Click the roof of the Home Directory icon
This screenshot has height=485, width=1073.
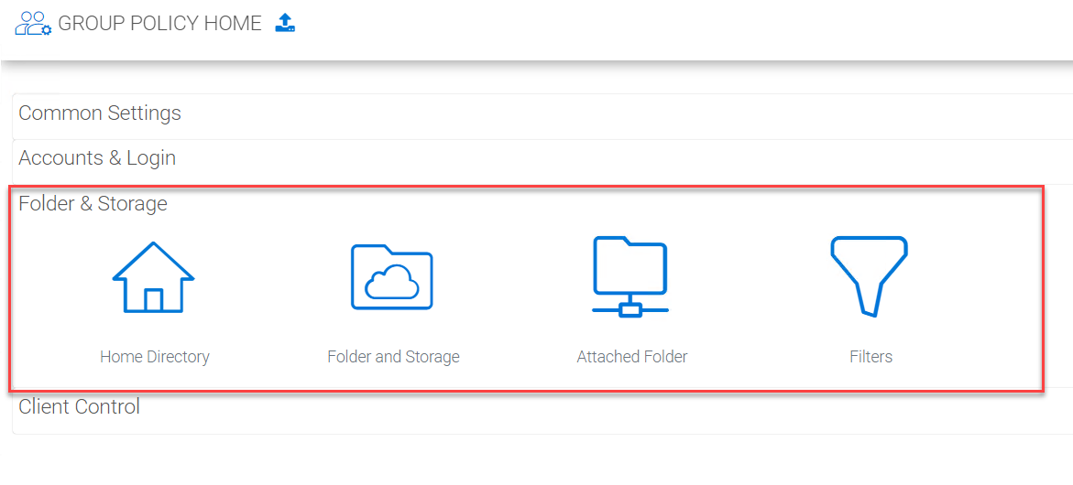153,260
